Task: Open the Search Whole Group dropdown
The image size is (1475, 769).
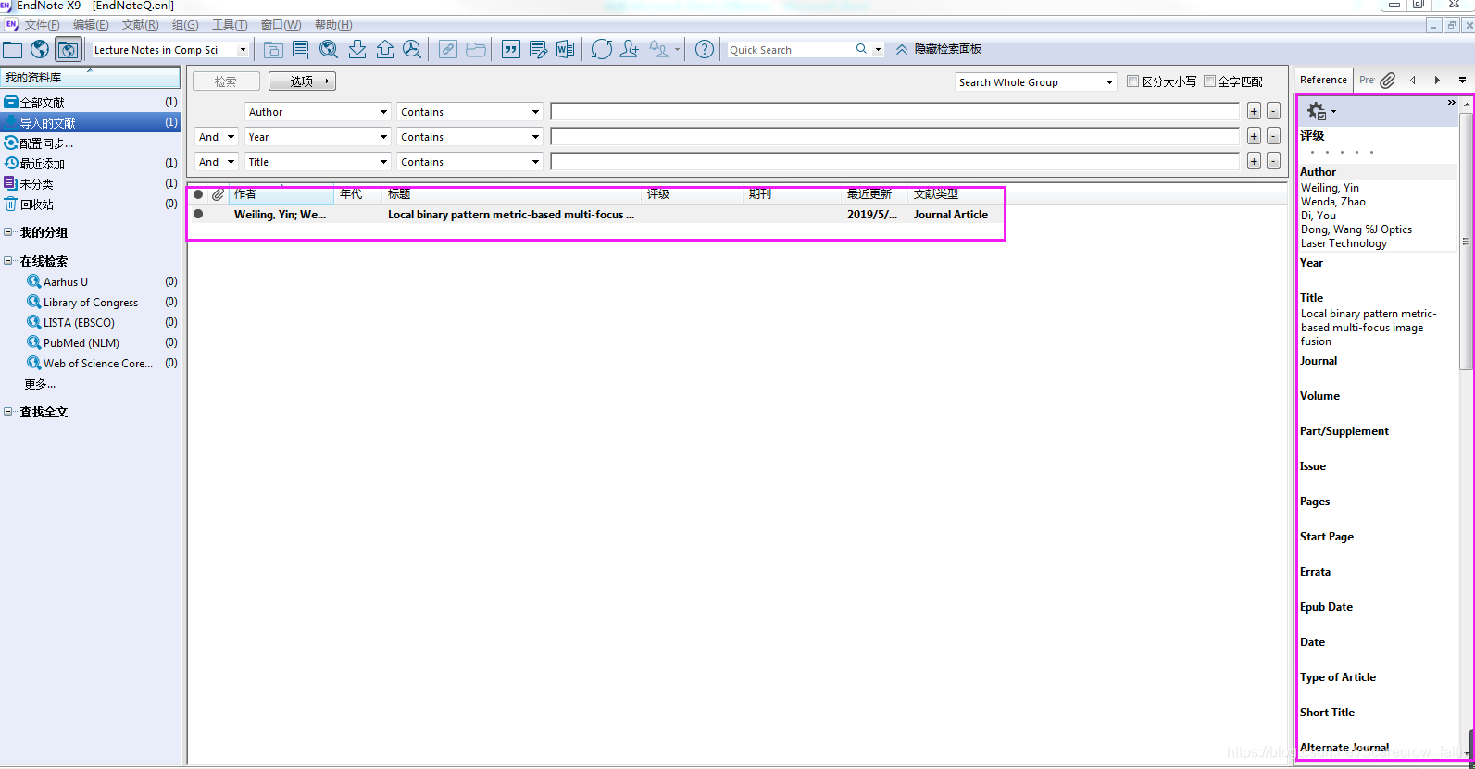Action: (1109, 82)
